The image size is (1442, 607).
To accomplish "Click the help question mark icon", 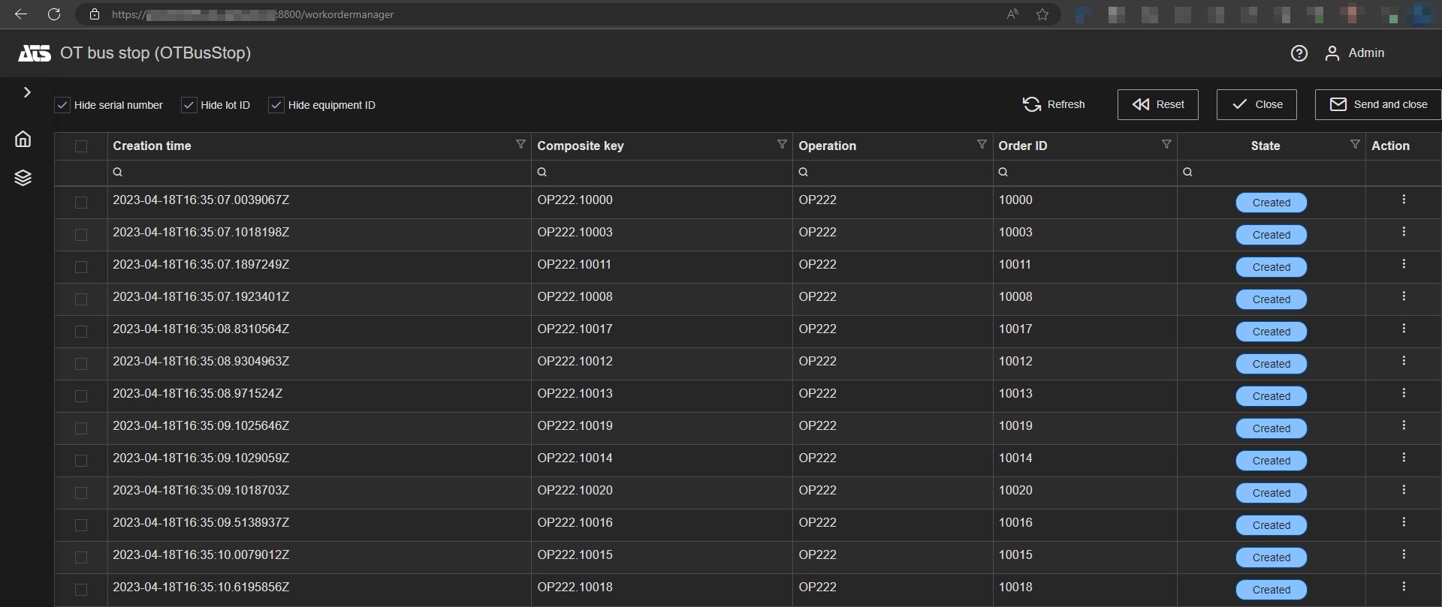I will (x=1299, y=53).
